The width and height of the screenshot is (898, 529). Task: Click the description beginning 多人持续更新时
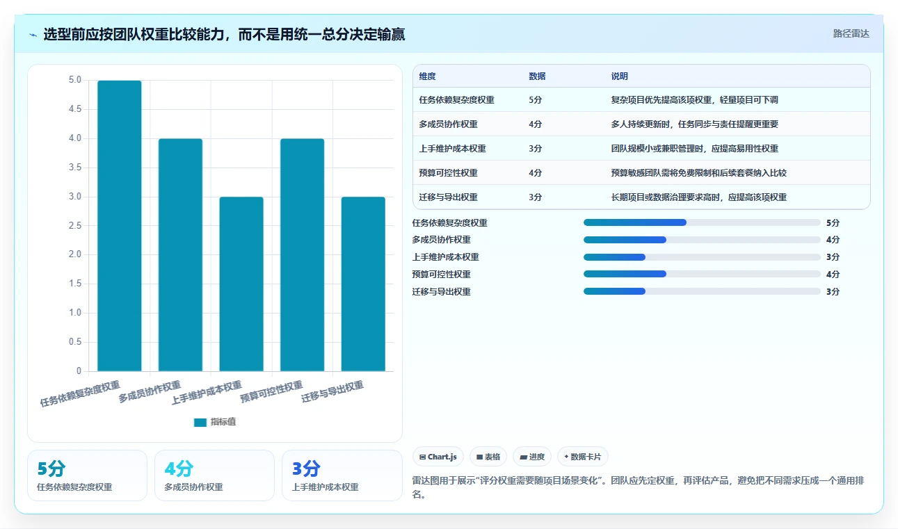[x=694, y=124]
